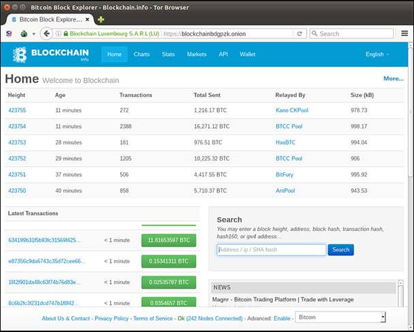Go back with the browser back arrow
The image size is (414, 332).
(46, 34)
